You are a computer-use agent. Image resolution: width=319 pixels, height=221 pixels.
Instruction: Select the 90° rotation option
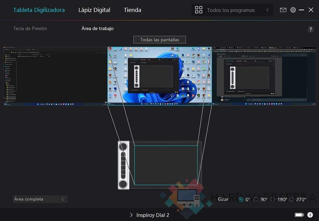[x=256, y=199]
